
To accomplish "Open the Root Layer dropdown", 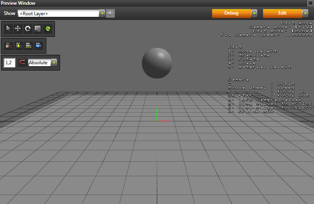I will coord(102,13).
